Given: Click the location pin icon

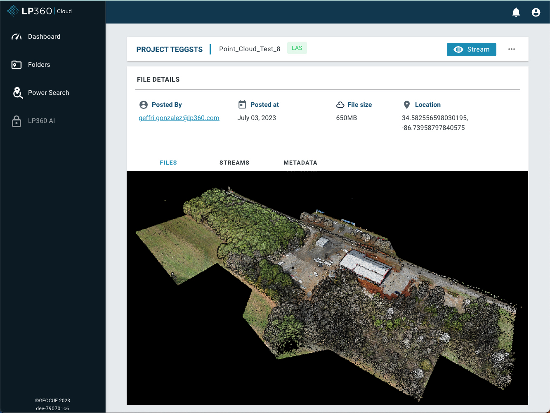Looking at the screenshot, I should tap(406, 105).
